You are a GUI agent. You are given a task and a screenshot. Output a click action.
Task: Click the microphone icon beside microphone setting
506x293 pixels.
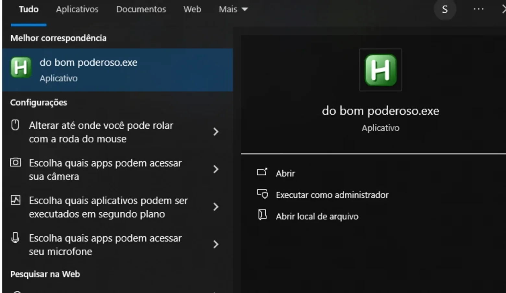[15, 238]
